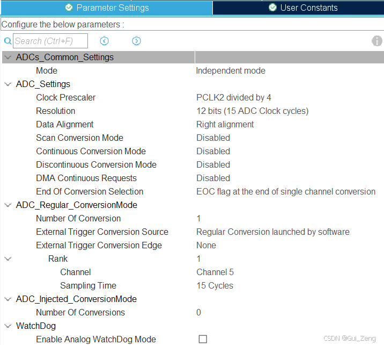Select Right alignment value
The width and height of the screenshot is (384, 345).
pos(225,125)
